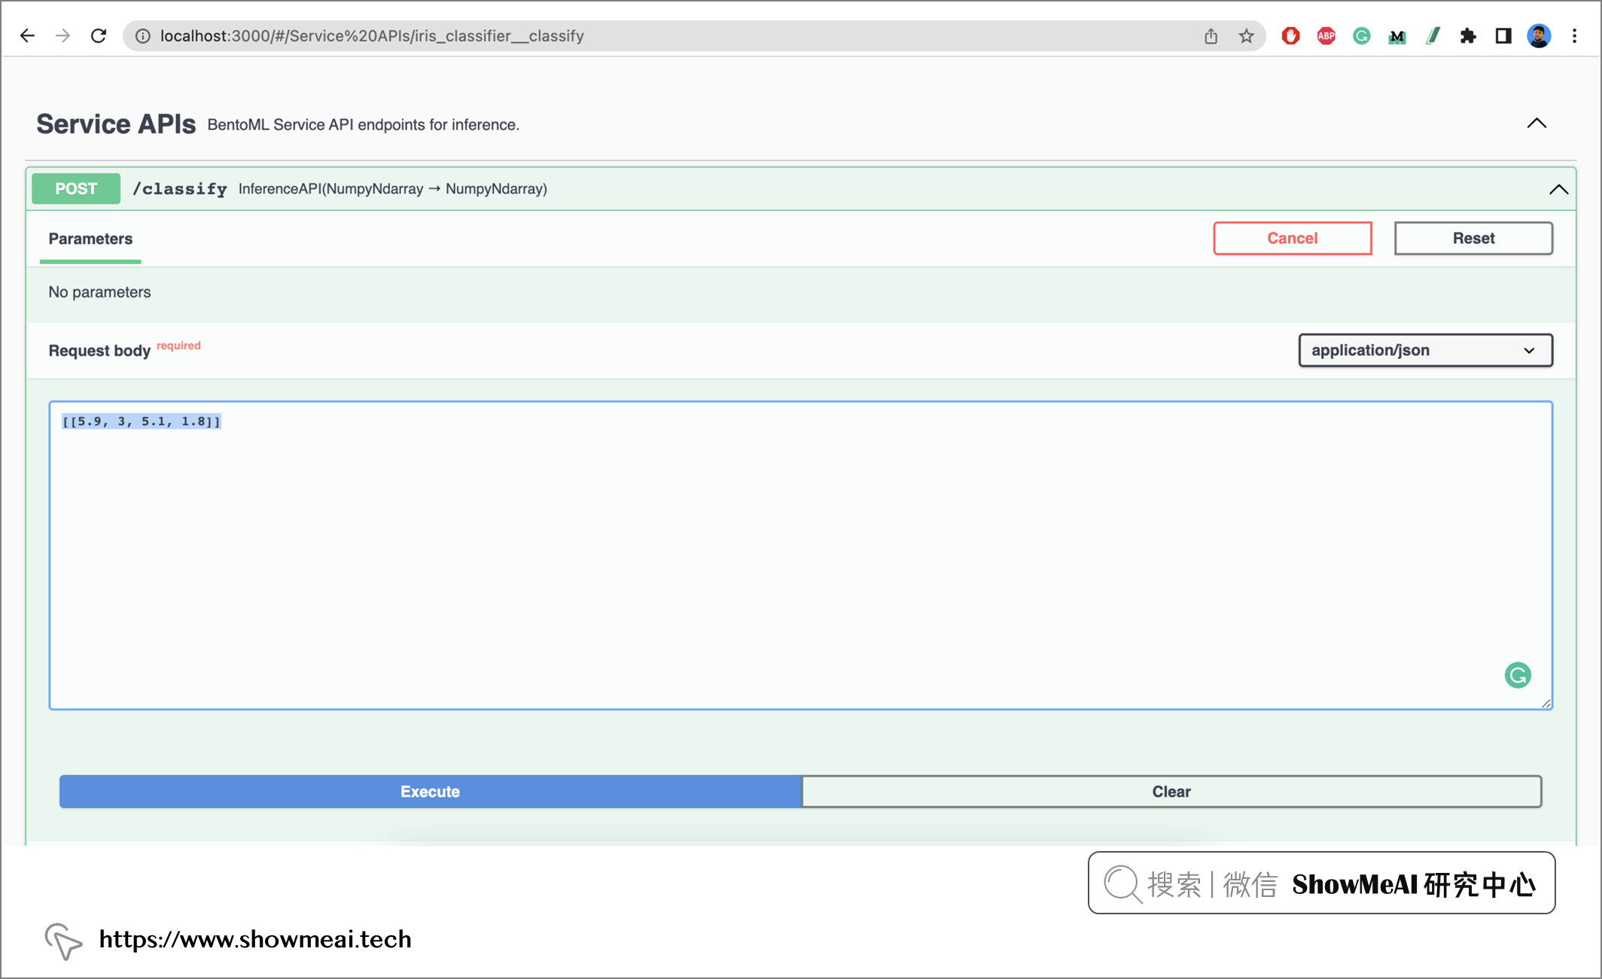The height and width of the screenshot is (979, 1602).
Task: Open the AdBlock Plus extension icon
Action: pos(1326,35)
